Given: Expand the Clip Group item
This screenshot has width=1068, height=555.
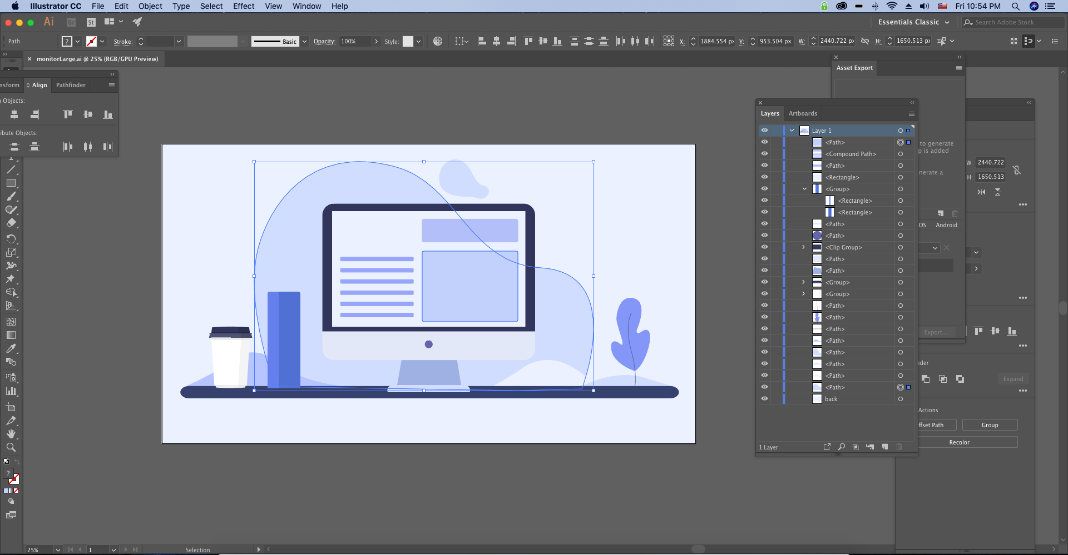Looking at the screenshot, I should [x=803, y=247].
